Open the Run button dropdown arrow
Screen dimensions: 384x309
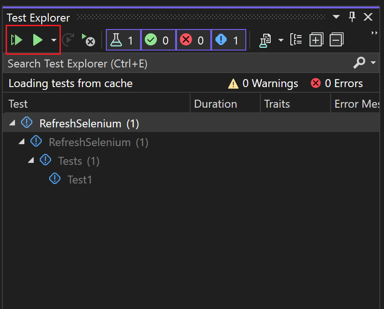pyautogui.click(x=53, y=40)
